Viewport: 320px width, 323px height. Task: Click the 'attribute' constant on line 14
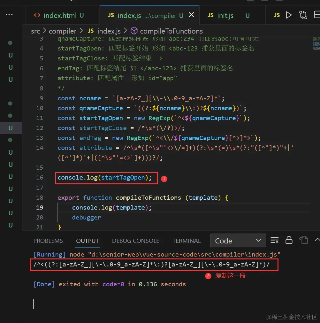click(95, 148)
